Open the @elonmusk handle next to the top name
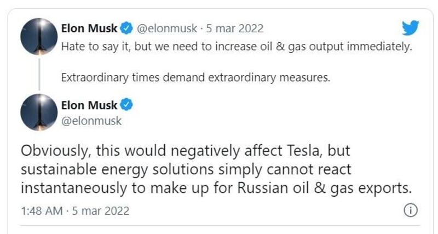438x234 pixels. click(x=167, y=28)
